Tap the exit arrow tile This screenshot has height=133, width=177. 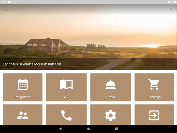coord(154,114)
